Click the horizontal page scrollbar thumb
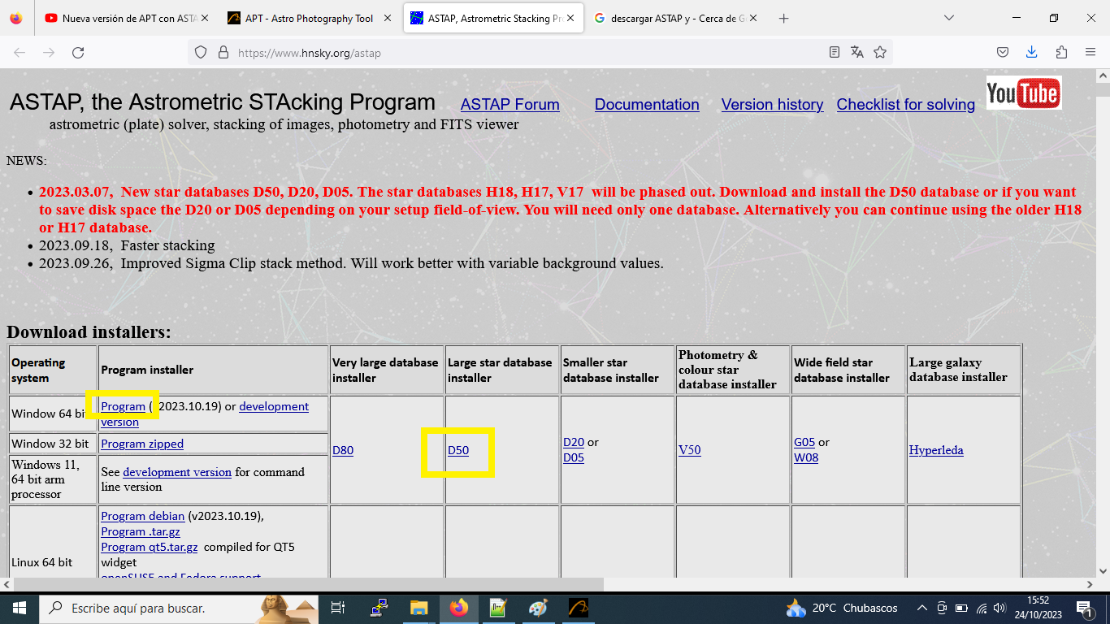Viewport: 1110px width, 624px height. point(309,584)
